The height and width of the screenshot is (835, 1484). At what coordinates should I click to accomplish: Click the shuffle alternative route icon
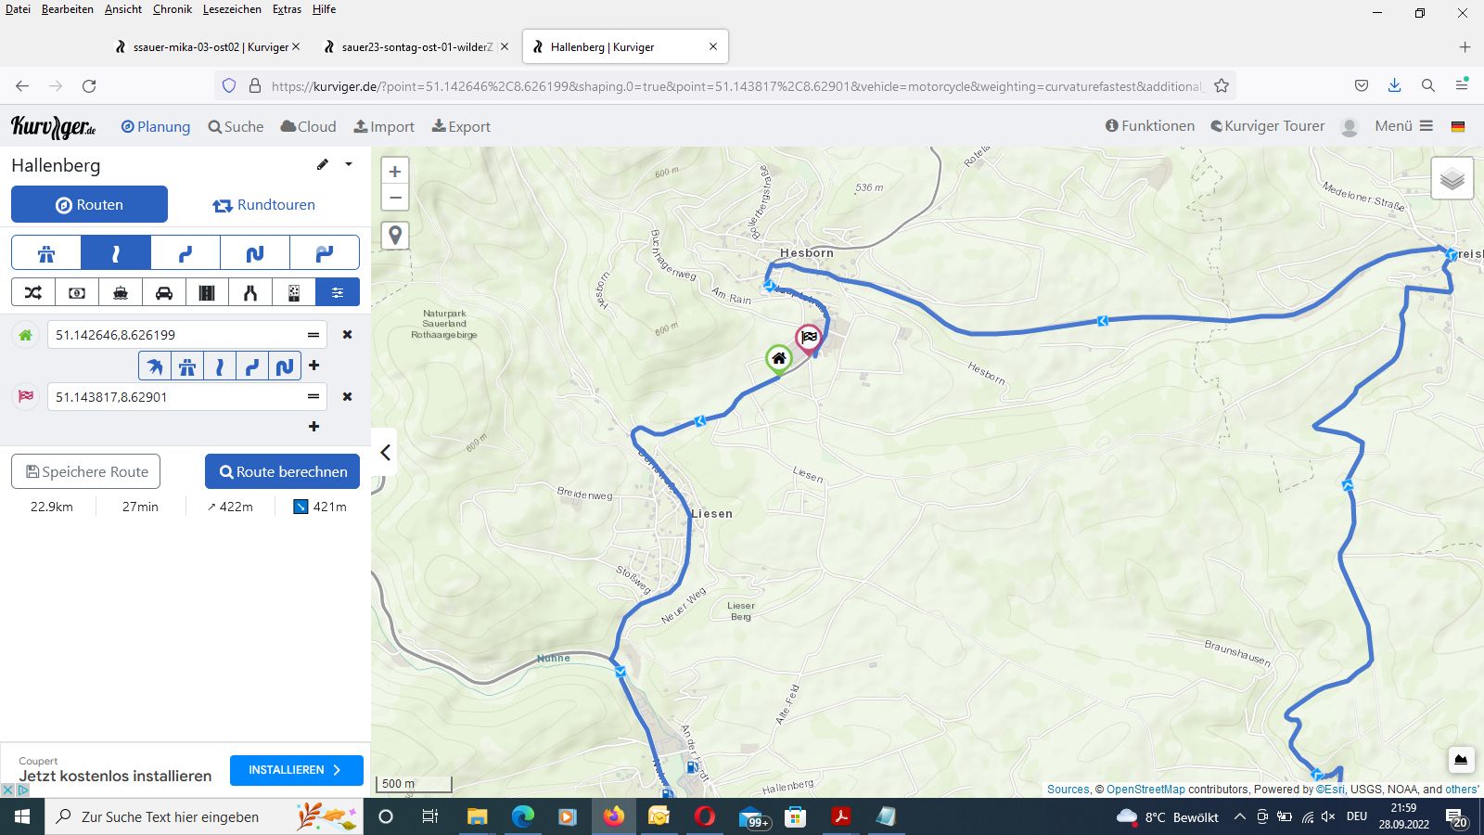33,292
